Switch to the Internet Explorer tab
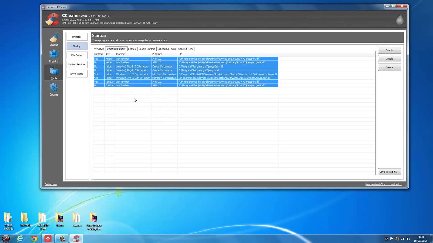 click(x=116, y=49)
